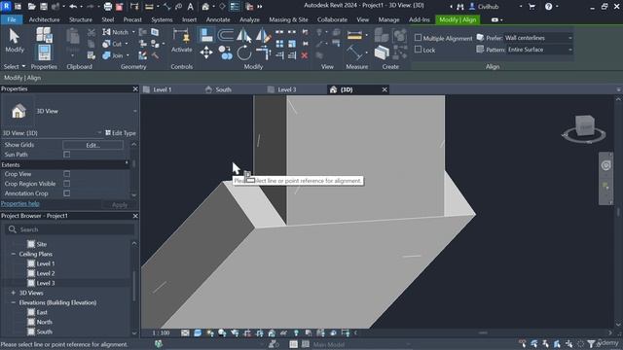
Task: Open the Properties help link
Action: pyautogui.click(x=19, y=203)
